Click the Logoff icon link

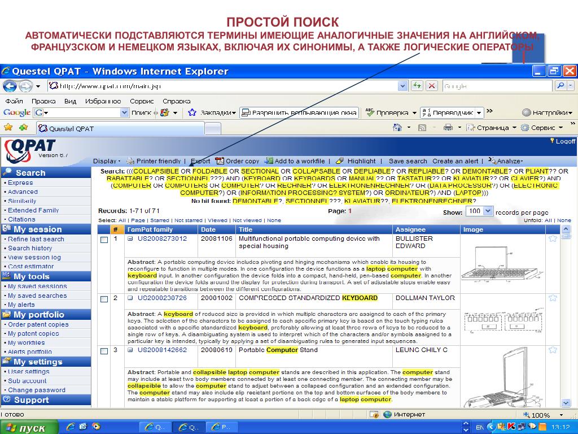(563, 141)
